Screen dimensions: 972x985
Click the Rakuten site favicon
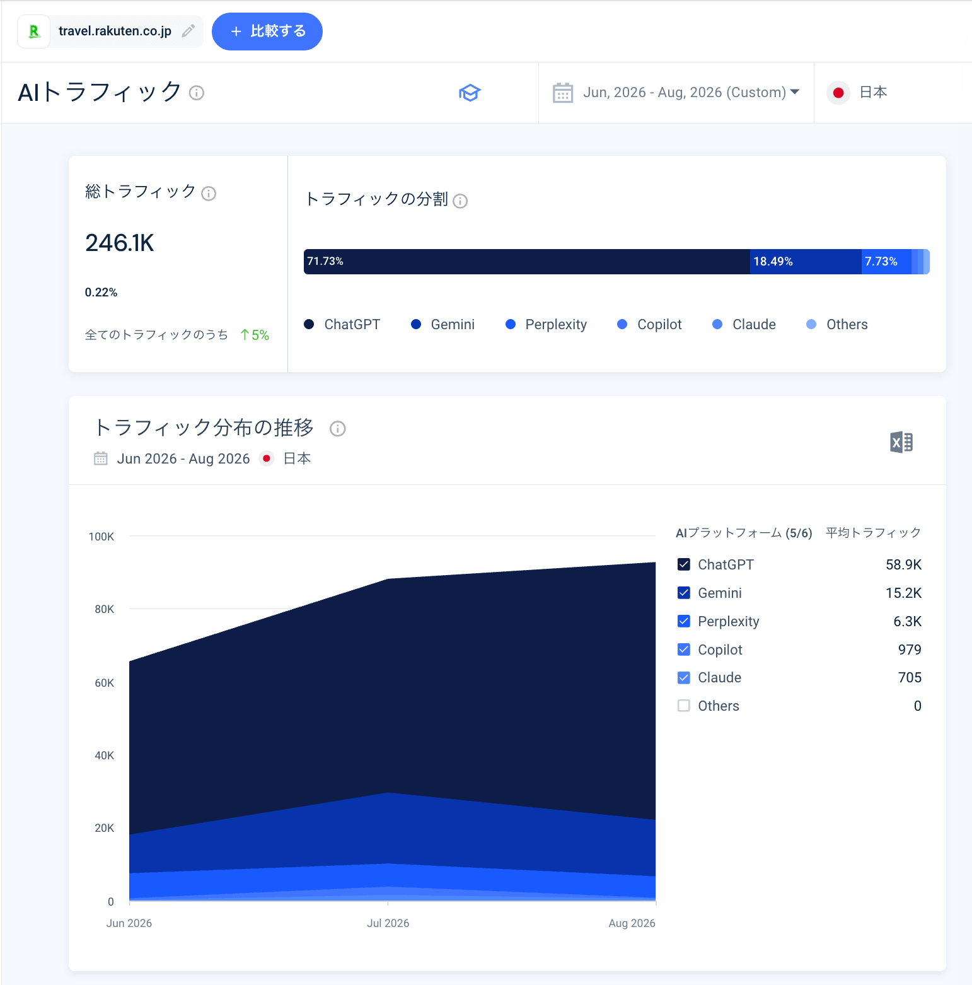tap(34, 32)
